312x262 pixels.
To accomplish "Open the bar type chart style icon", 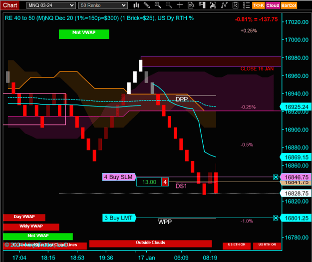I will (136, 5).
